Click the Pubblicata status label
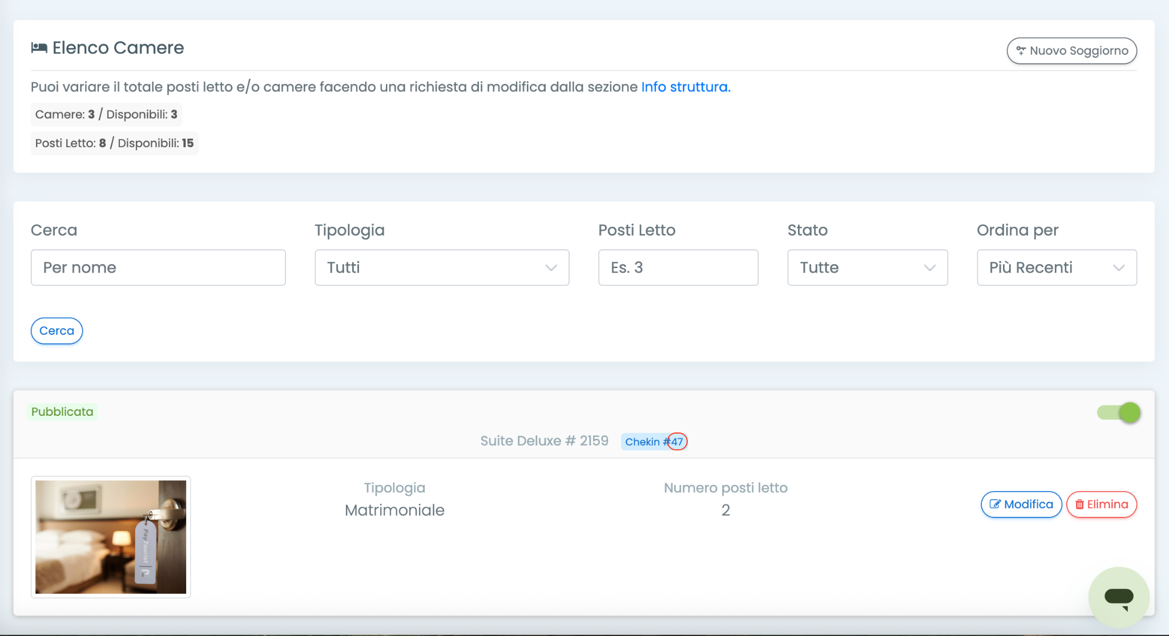 (x=62, y=412)
